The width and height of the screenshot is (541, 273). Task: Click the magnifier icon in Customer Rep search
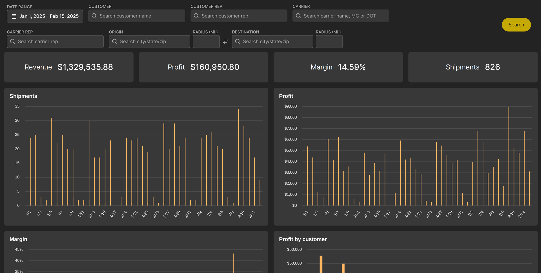[196, 16]
